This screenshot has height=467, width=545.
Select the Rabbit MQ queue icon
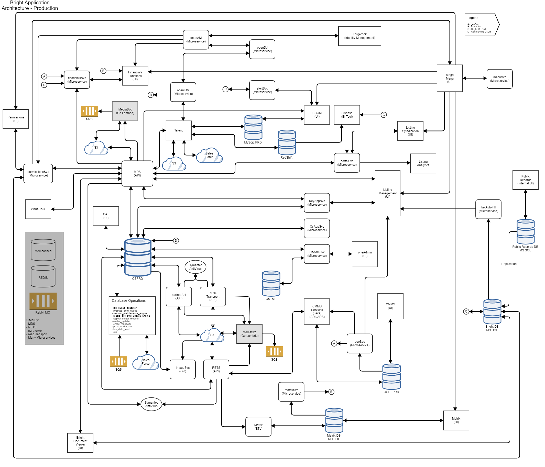point(43,301)
